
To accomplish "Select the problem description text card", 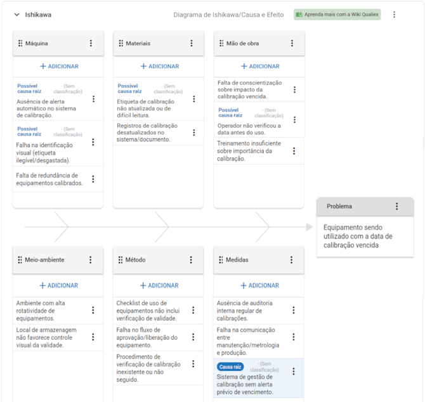I will pos(364,236).
